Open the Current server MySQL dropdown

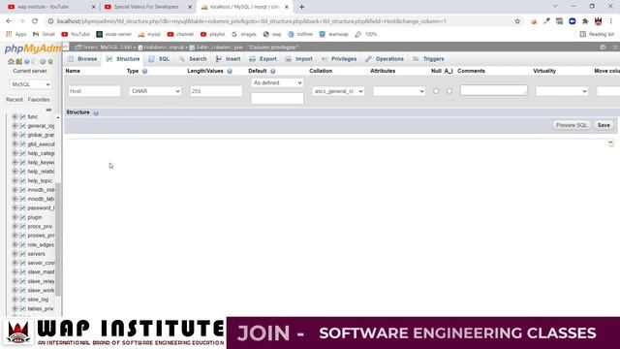(30, 84)
